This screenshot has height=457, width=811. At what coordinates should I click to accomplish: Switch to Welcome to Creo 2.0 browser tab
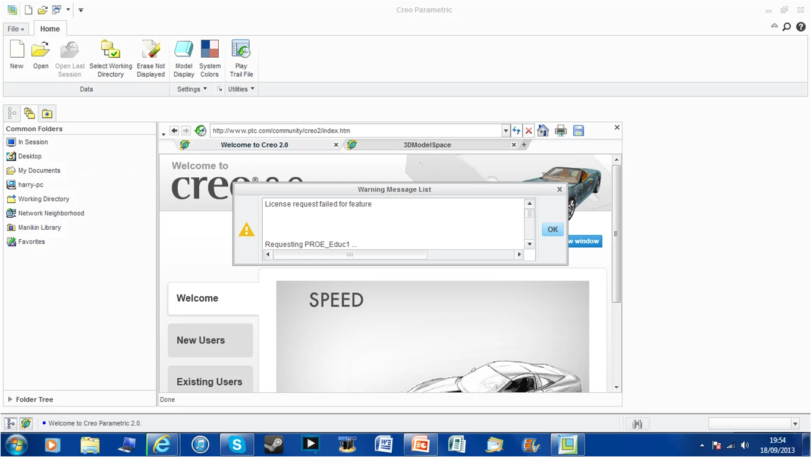[x=254, y=145]
